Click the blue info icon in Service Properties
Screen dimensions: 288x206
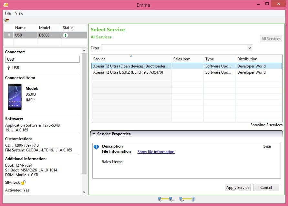point(96,147)
